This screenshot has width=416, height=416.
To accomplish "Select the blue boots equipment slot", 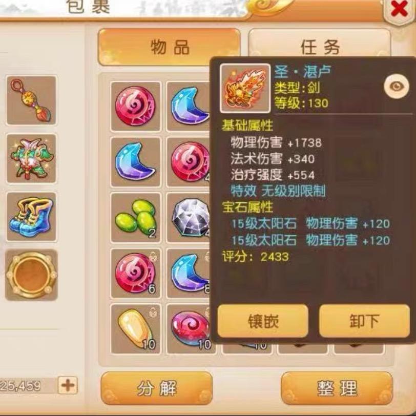I will click(31, 217).
